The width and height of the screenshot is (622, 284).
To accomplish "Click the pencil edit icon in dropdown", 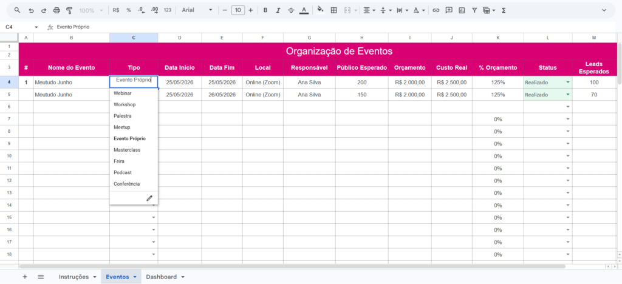I will (149, 198).
